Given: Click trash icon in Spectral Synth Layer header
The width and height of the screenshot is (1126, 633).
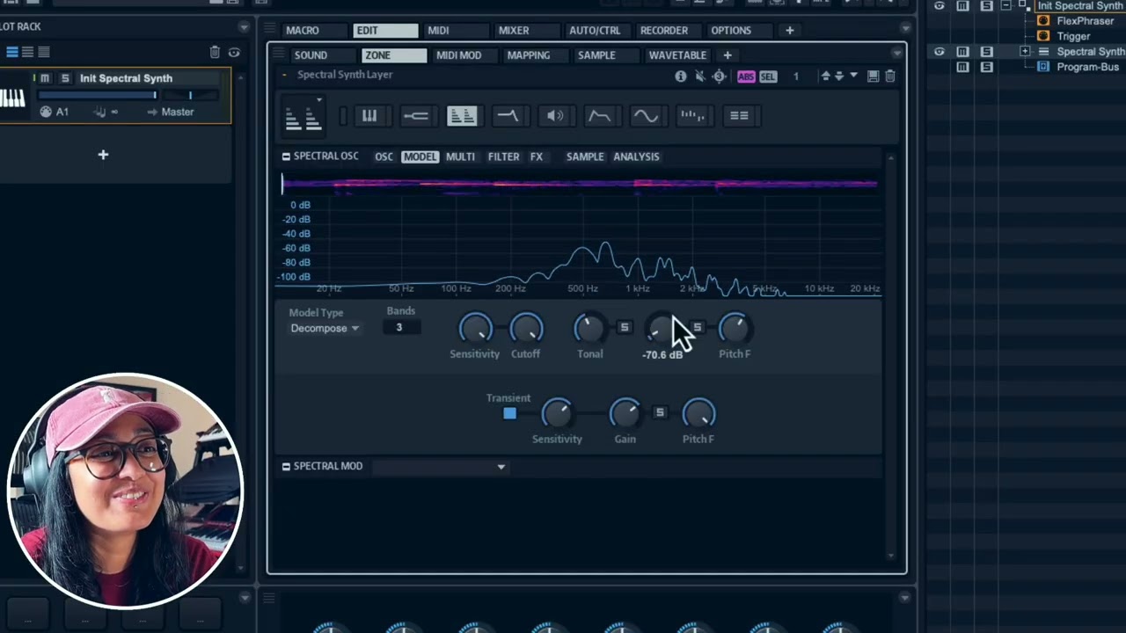Looking at the screenshot, I should point(889,76).
